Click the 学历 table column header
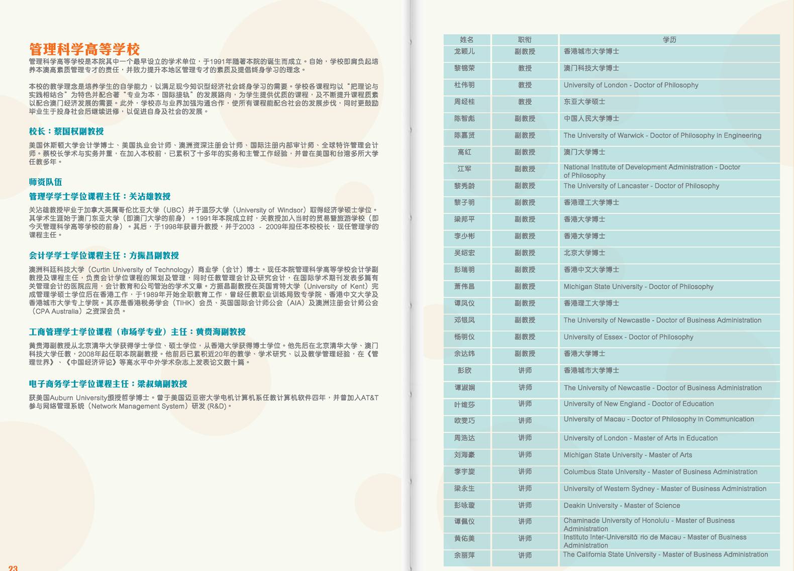 (669, 40)
